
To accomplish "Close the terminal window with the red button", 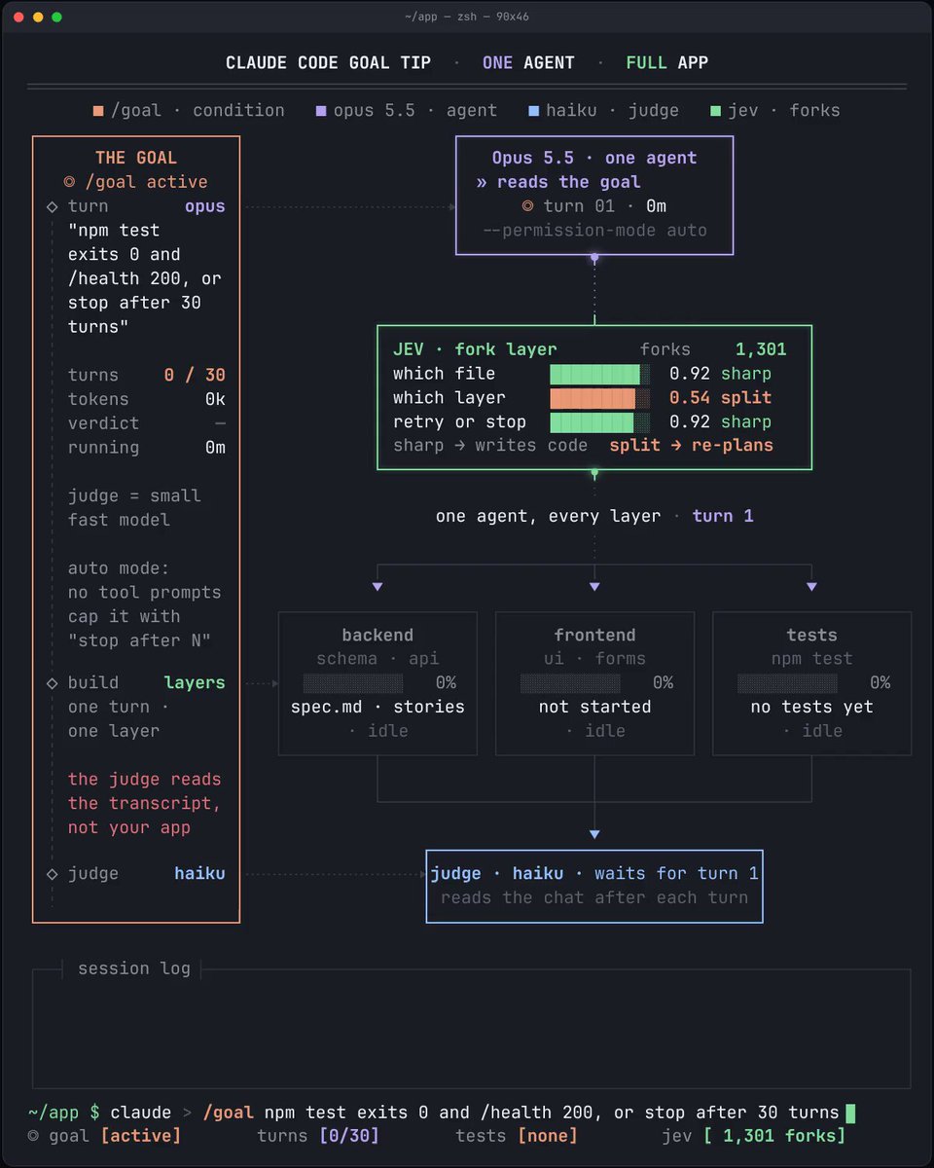I will (x=18, y=17).
